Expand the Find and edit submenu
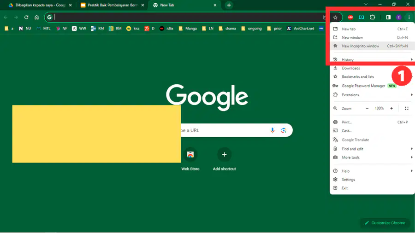415x233 pixels. tap(373, 149)
